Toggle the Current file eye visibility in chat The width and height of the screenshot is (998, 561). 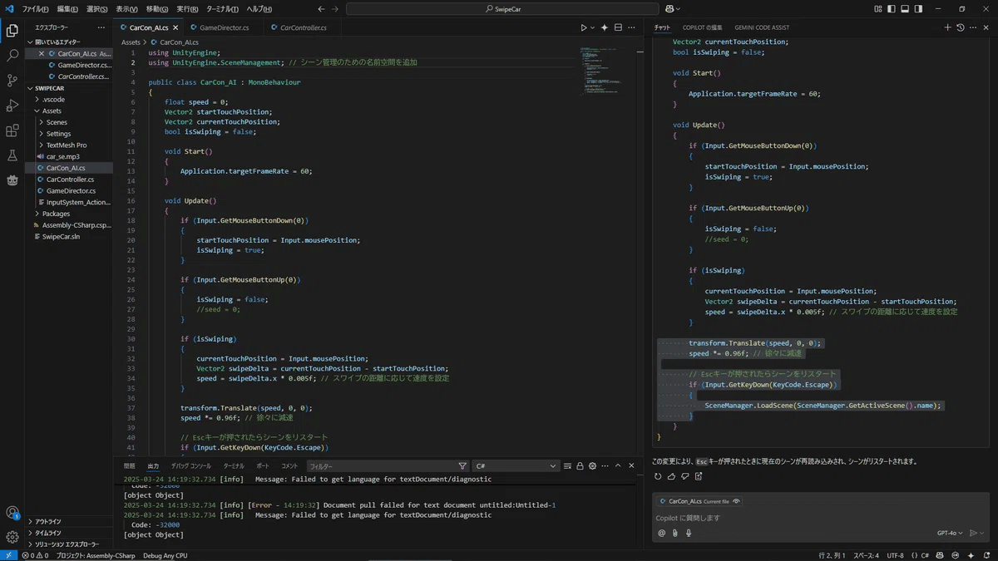(735, 501)
